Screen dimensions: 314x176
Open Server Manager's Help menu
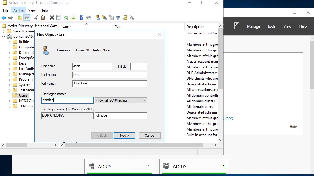pyautogui.click(x=303, y=26)
